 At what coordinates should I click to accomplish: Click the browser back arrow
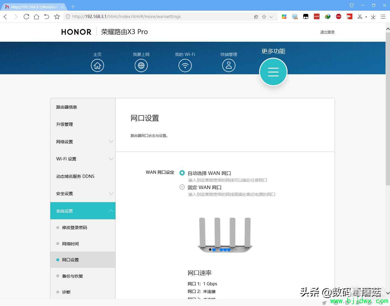[5, 17]
